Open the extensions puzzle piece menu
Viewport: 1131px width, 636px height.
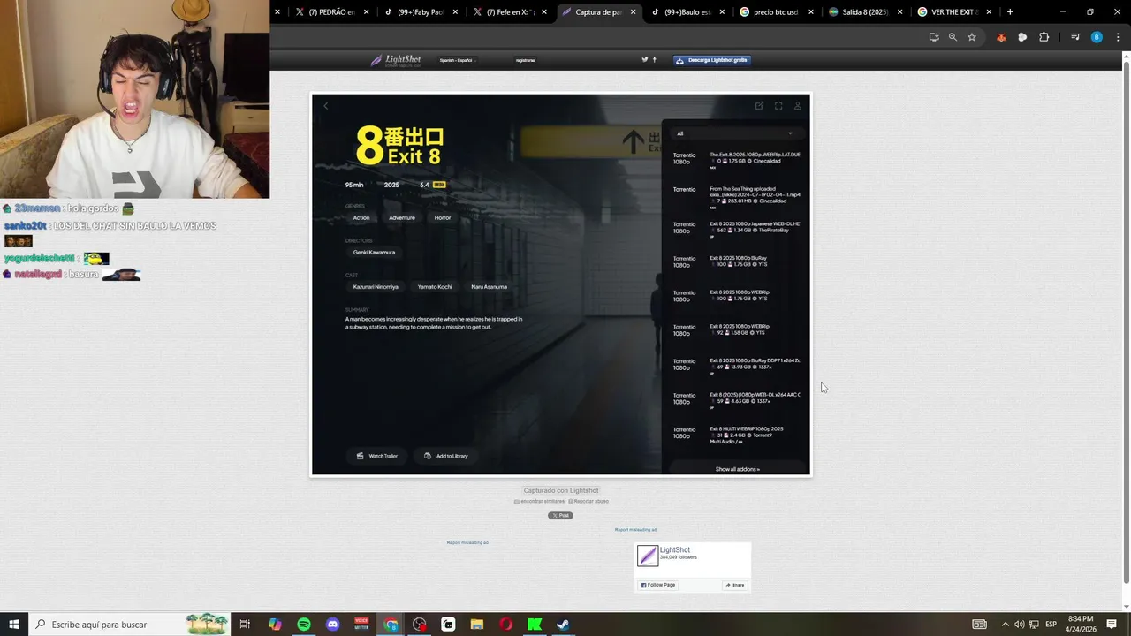(1044, 37)
